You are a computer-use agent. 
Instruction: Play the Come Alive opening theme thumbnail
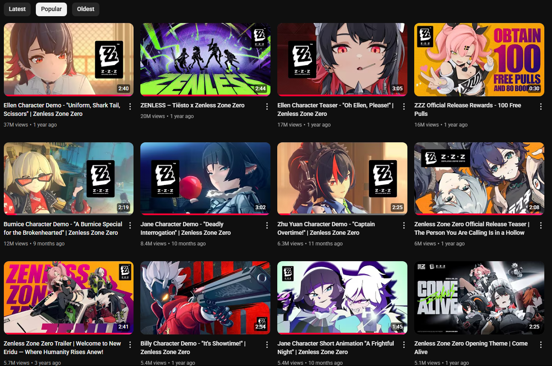(x=479, y=297)
